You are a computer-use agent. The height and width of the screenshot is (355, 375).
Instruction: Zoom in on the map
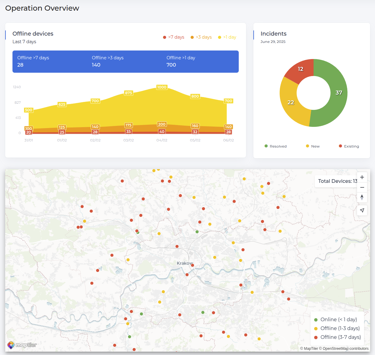coord(362,177)
